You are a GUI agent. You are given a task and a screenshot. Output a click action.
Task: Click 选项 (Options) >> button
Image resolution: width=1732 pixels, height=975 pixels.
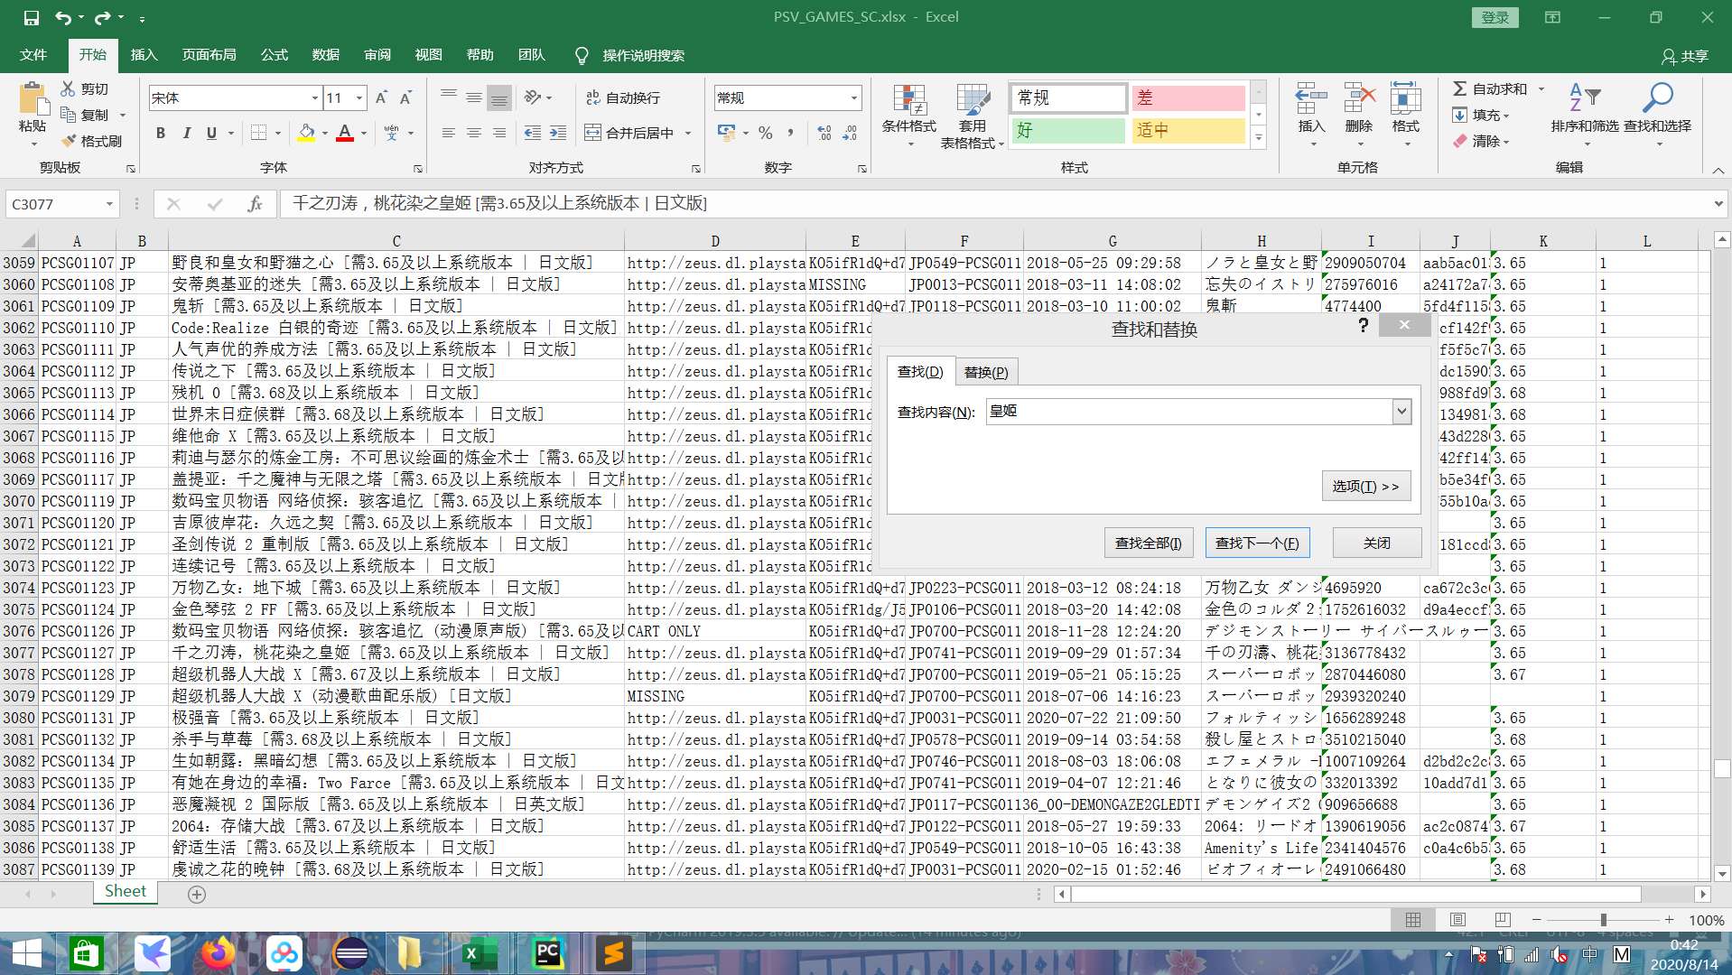pyautogui.click(x=1365, y=486)
